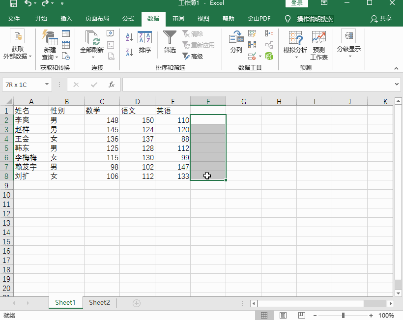403x320 pixels.
Task: Click the Select All corner triangle
Action: coord(8,101)
